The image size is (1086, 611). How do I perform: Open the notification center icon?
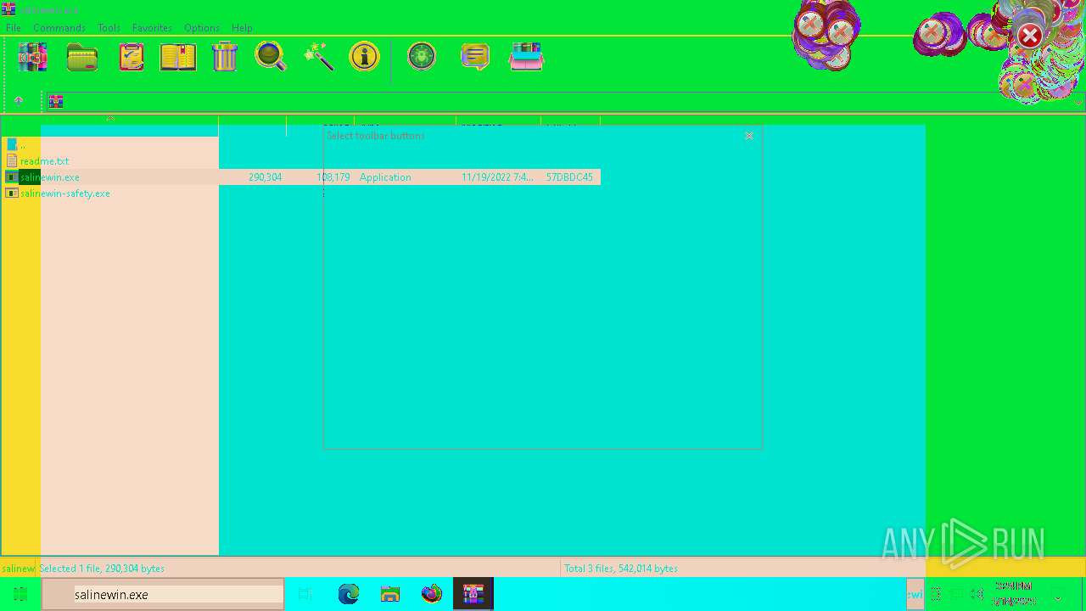coord(1058,595)
